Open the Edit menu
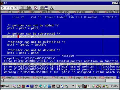120x90 pixels. click(x=21, y=12)
